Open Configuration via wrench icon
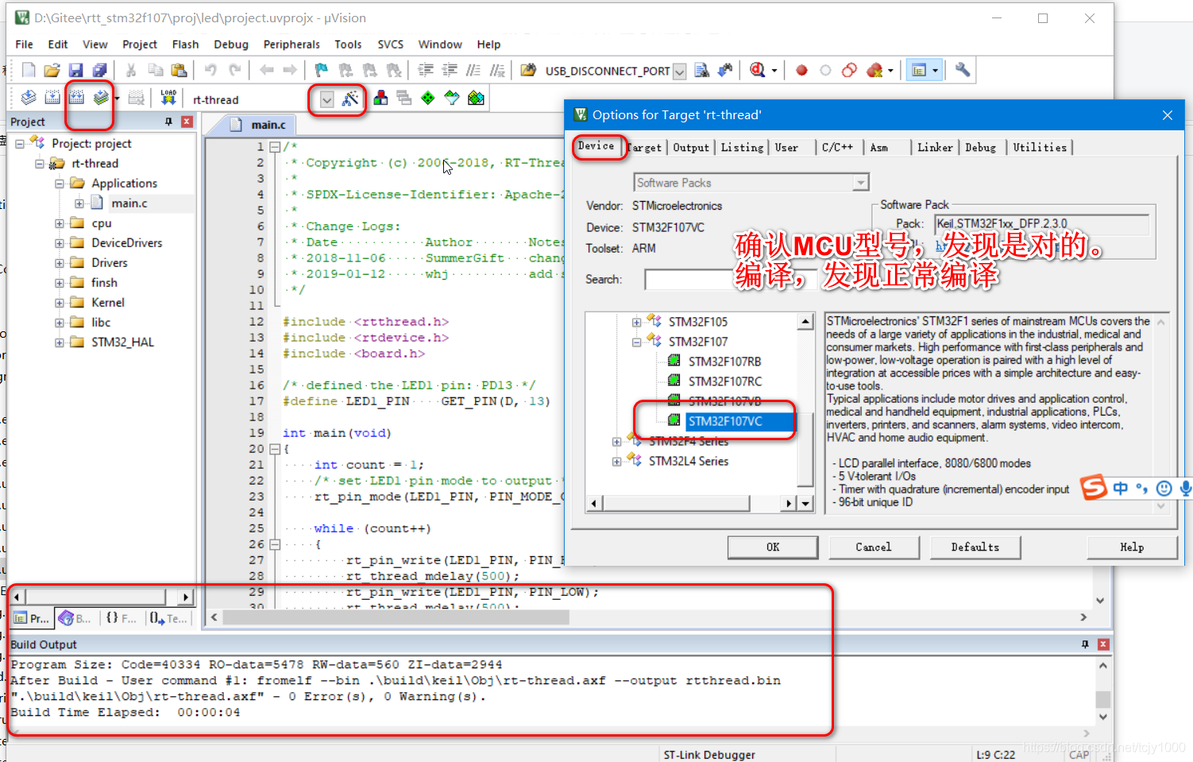1193x762 pixels. (x=963, y=70)
